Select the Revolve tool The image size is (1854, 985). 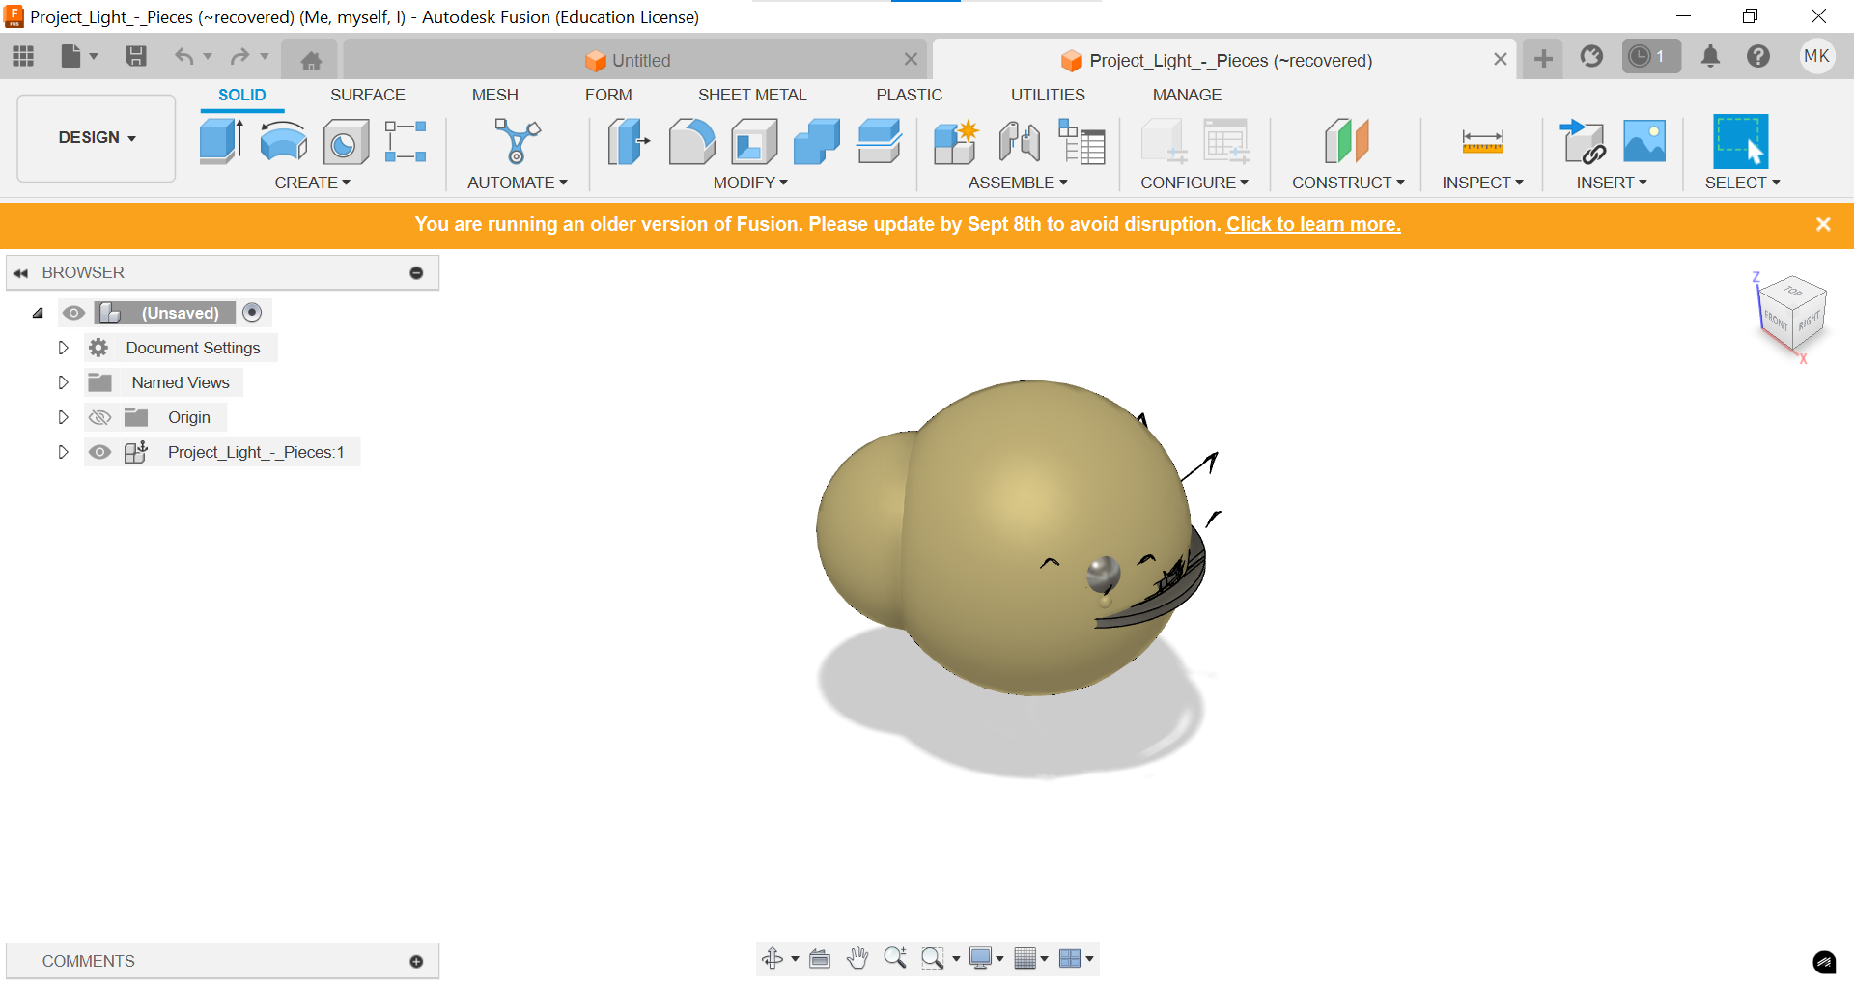(284, 141)
